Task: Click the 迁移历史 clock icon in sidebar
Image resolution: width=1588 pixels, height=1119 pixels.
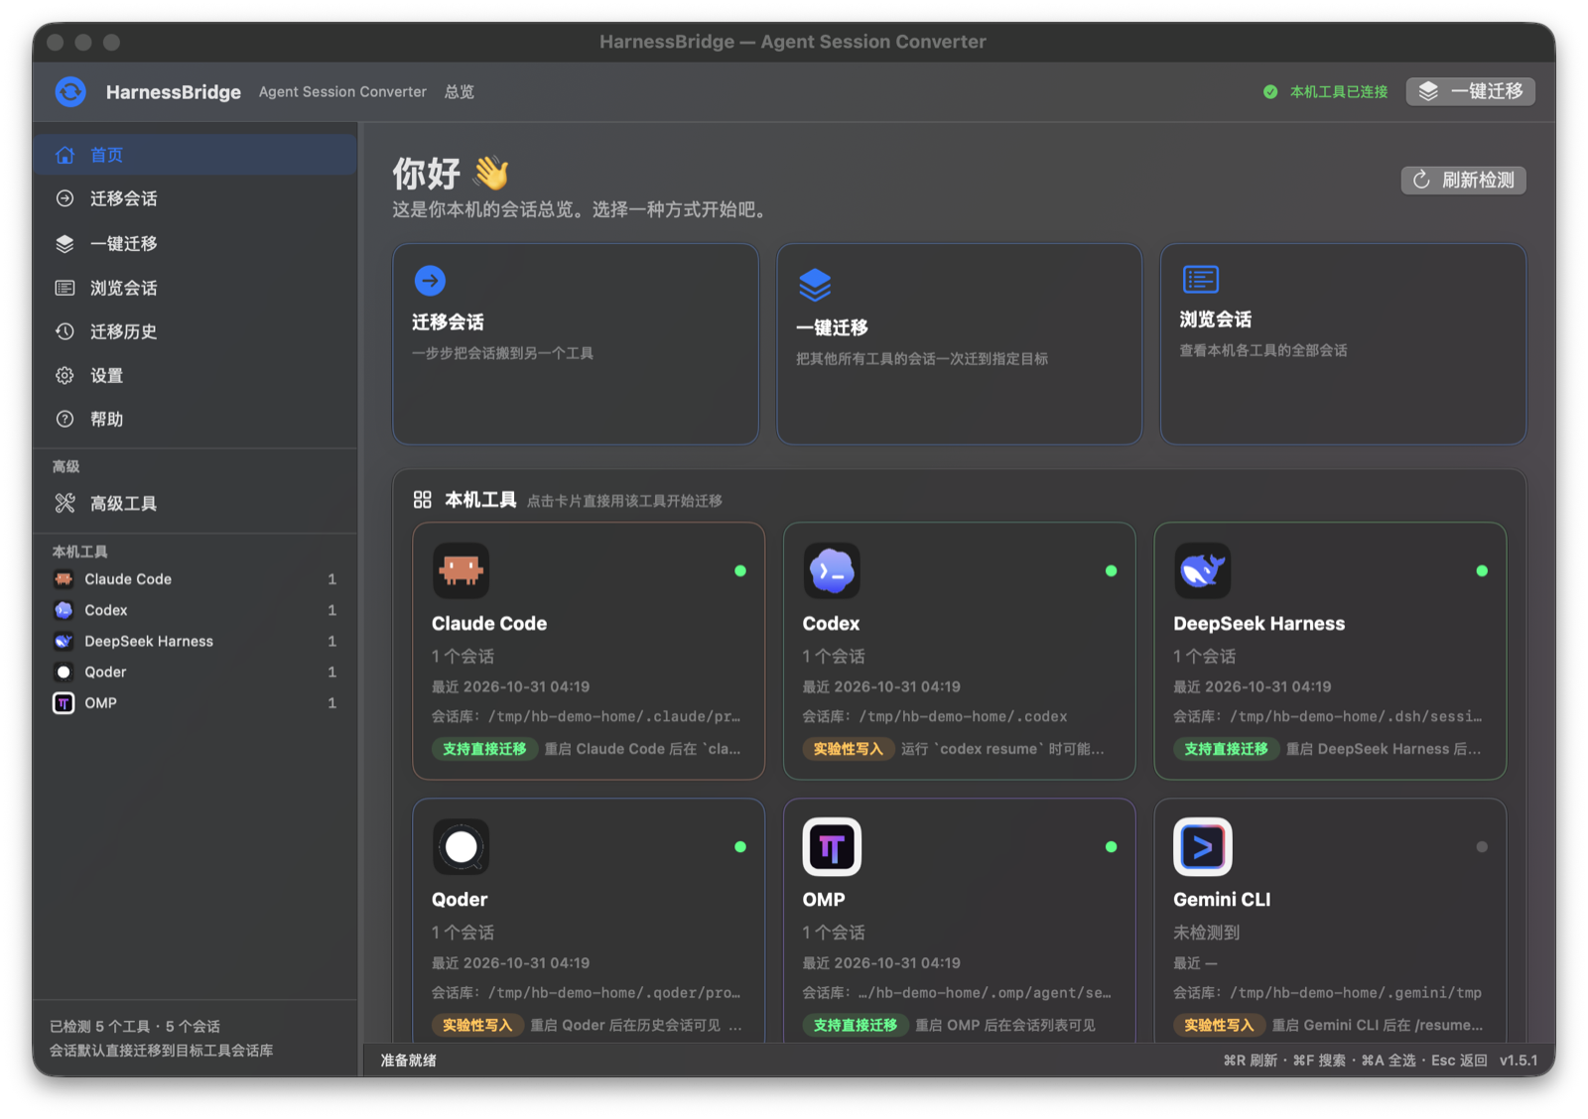Action: click(x=65, y=331)
